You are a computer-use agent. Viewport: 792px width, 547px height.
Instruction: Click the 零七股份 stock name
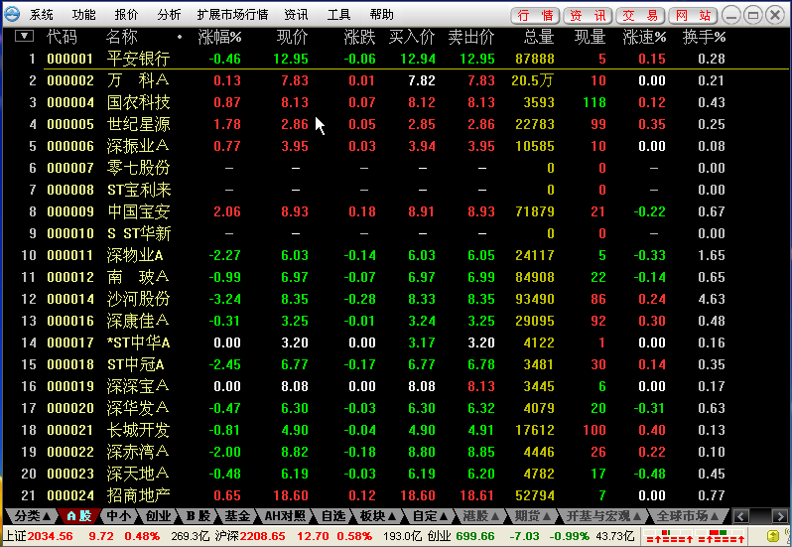[138, 168]
